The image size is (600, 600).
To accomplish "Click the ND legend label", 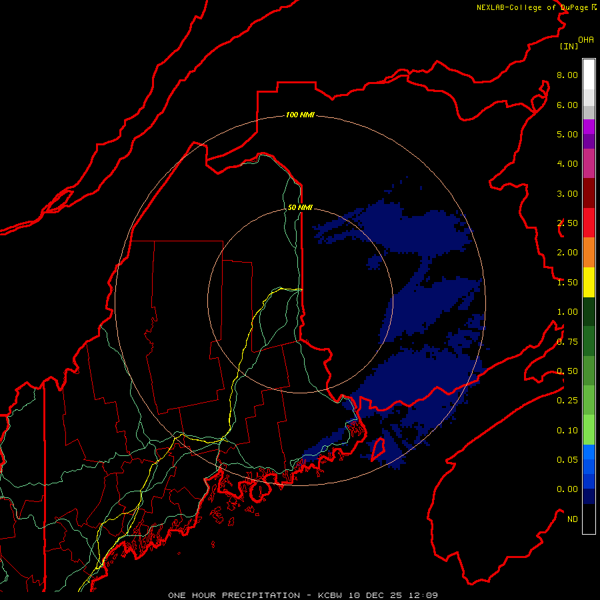I will (573, 519).
